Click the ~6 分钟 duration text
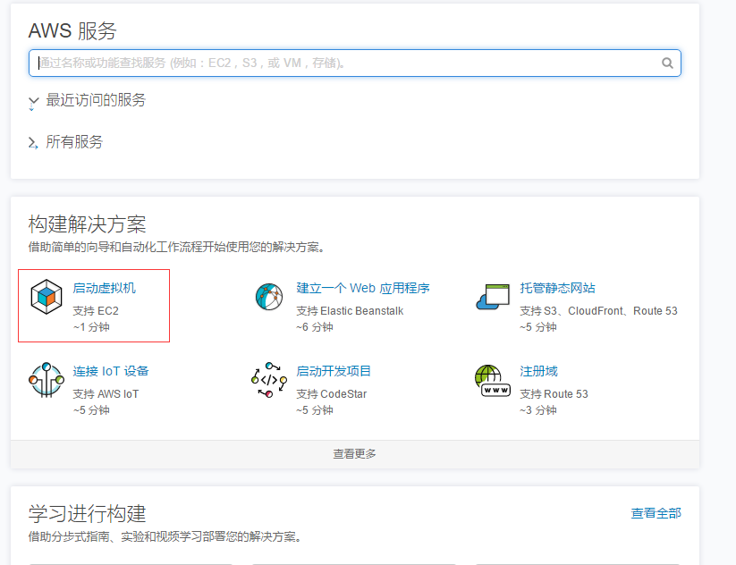The width and height of the screenshot is (736, 565). click(x=315, y=327)
